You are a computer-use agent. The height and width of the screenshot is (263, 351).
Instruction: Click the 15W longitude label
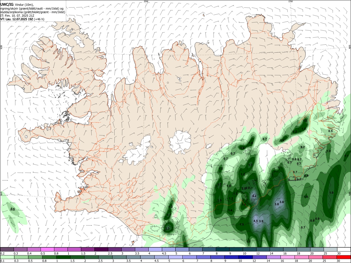click(x=290, y=1)
